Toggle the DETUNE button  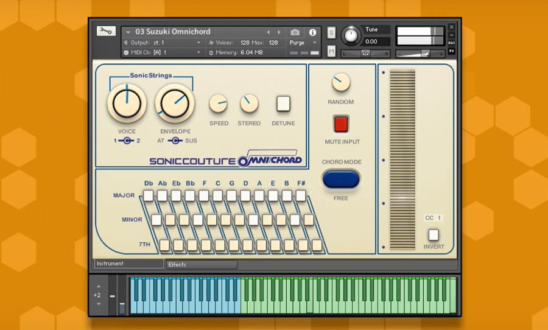tap(283, 104)
